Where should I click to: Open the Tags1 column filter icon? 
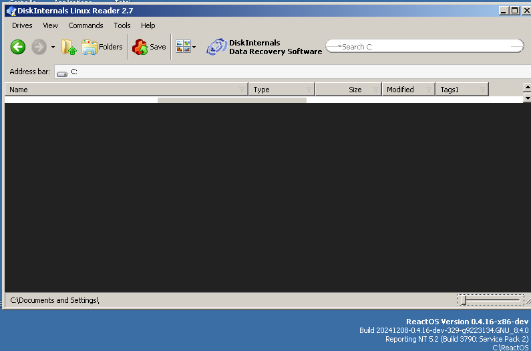tap(482, 90)
